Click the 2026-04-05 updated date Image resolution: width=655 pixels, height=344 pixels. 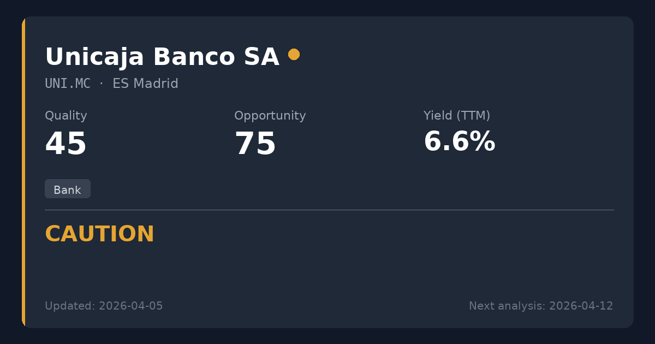(130, 306)
